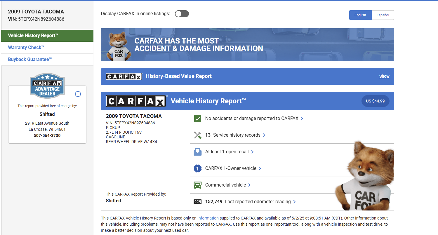Click the open recall envelope icon
The image size is (438, 235).
pos(198,152)
